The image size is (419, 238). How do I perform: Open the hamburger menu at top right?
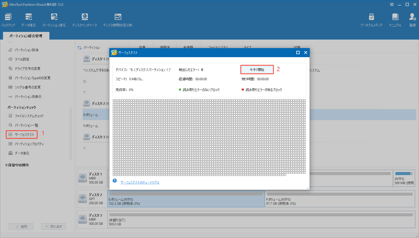tap(392, 4)
